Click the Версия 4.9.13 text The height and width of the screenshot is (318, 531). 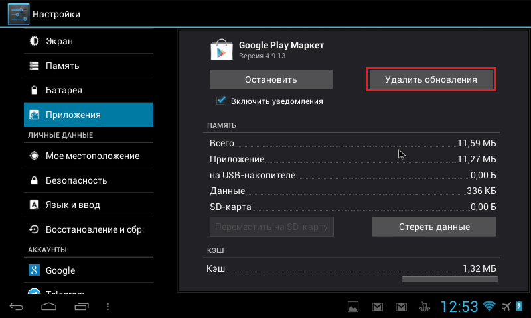pyautogui.click(x=262, y=56)
